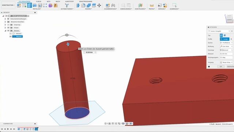234x132 pixels.
Task: Open the preset dropdown in Extrusion dialog
Action: point(219,31)
